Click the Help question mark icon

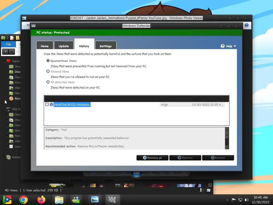pyautogui.click(x=223, y=46)
